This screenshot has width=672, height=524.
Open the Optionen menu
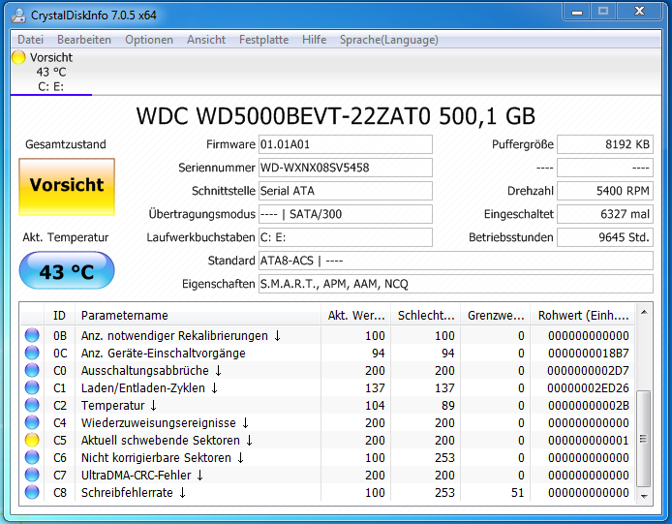[x=149, y=40]
